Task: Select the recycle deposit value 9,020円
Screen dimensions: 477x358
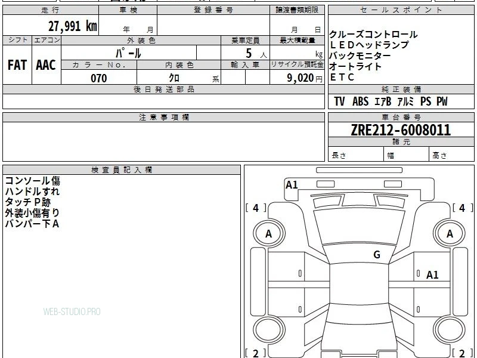Action: (x=305, y=78)
